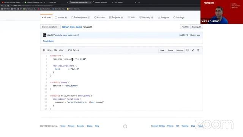Open the vikas027 author link
This screenshot has width=243, height=137.
pyautogui.click(x=50, y=35)
